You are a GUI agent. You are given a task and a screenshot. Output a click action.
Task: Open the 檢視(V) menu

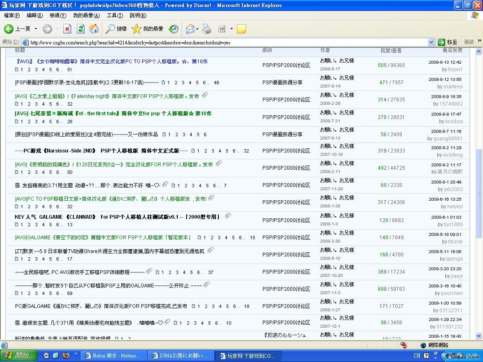58,16
